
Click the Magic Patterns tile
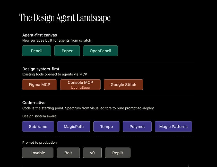point(173,126)
